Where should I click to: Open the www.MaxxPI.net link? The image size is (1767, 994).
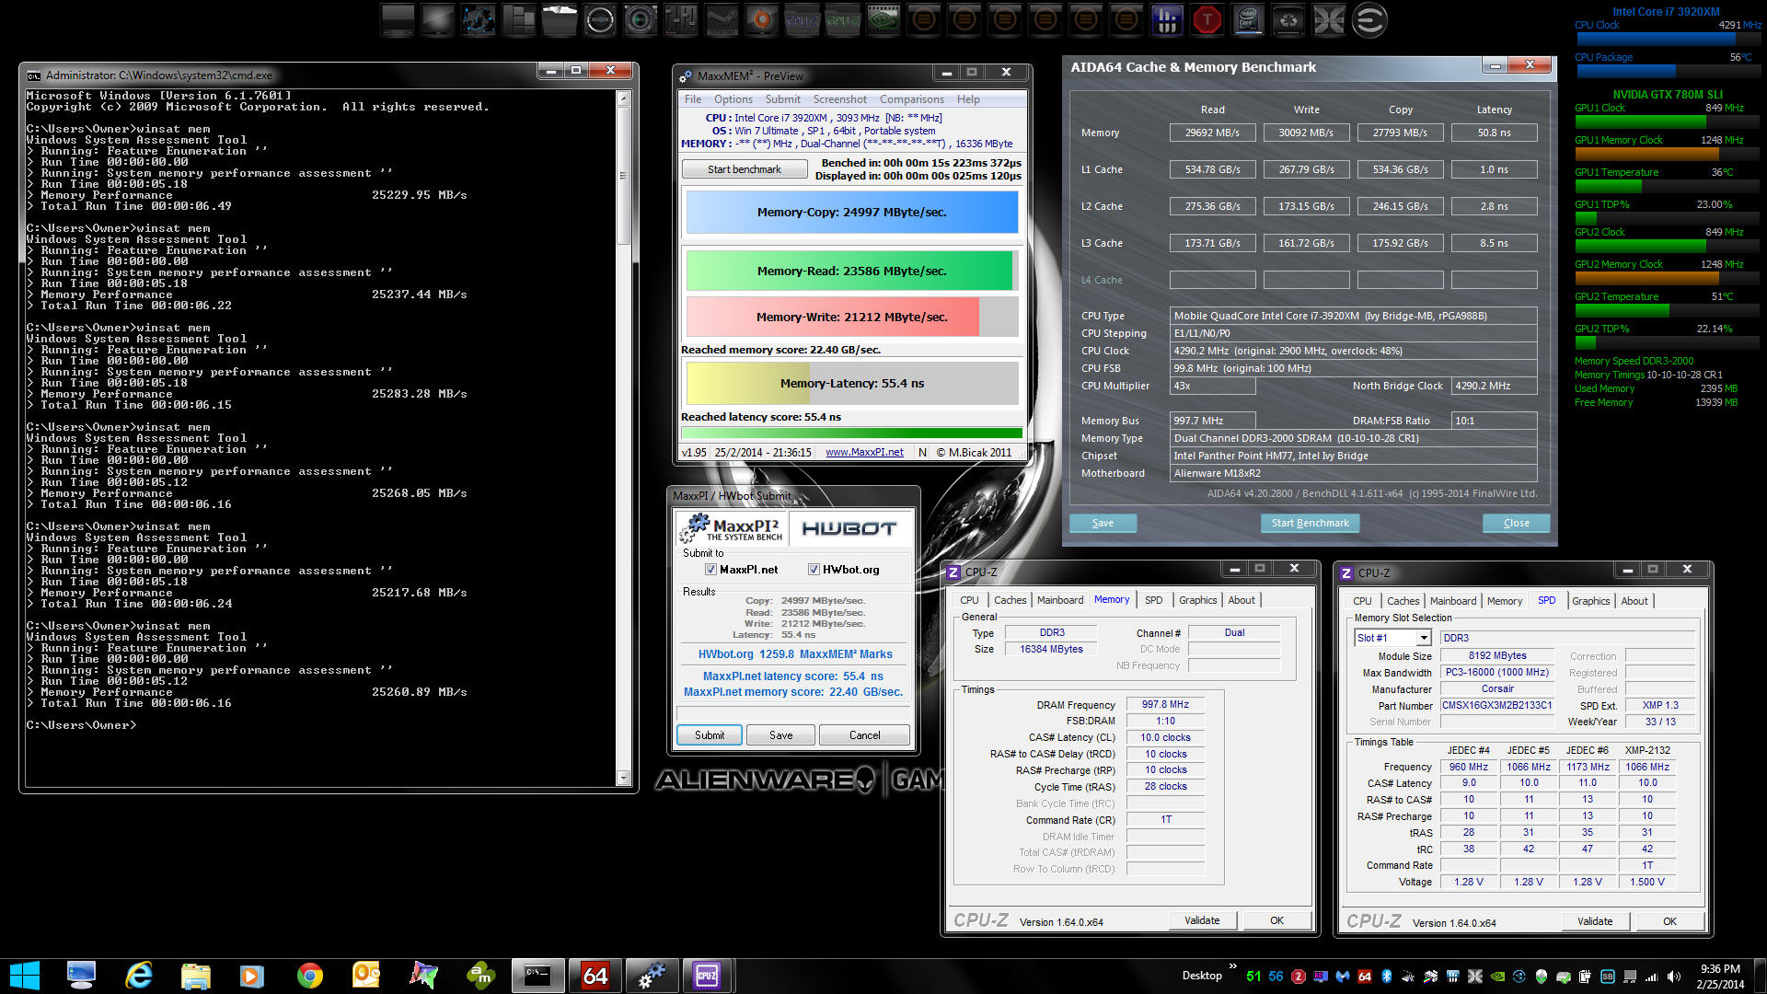pos(864,453)
